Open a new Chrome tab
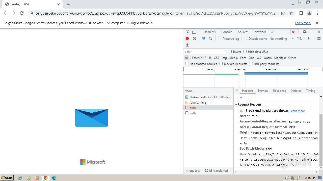Image resolution: width=323 pixels, height=181 pixels. coord(68,4)
